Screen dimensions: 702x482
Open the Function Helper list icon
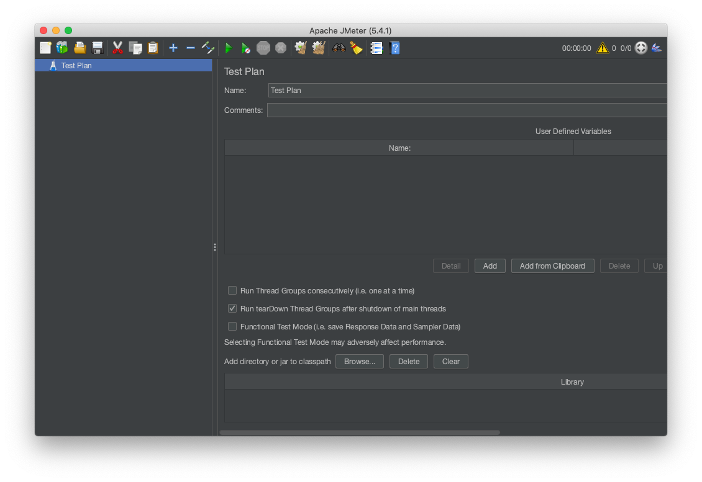click(377, 48)
